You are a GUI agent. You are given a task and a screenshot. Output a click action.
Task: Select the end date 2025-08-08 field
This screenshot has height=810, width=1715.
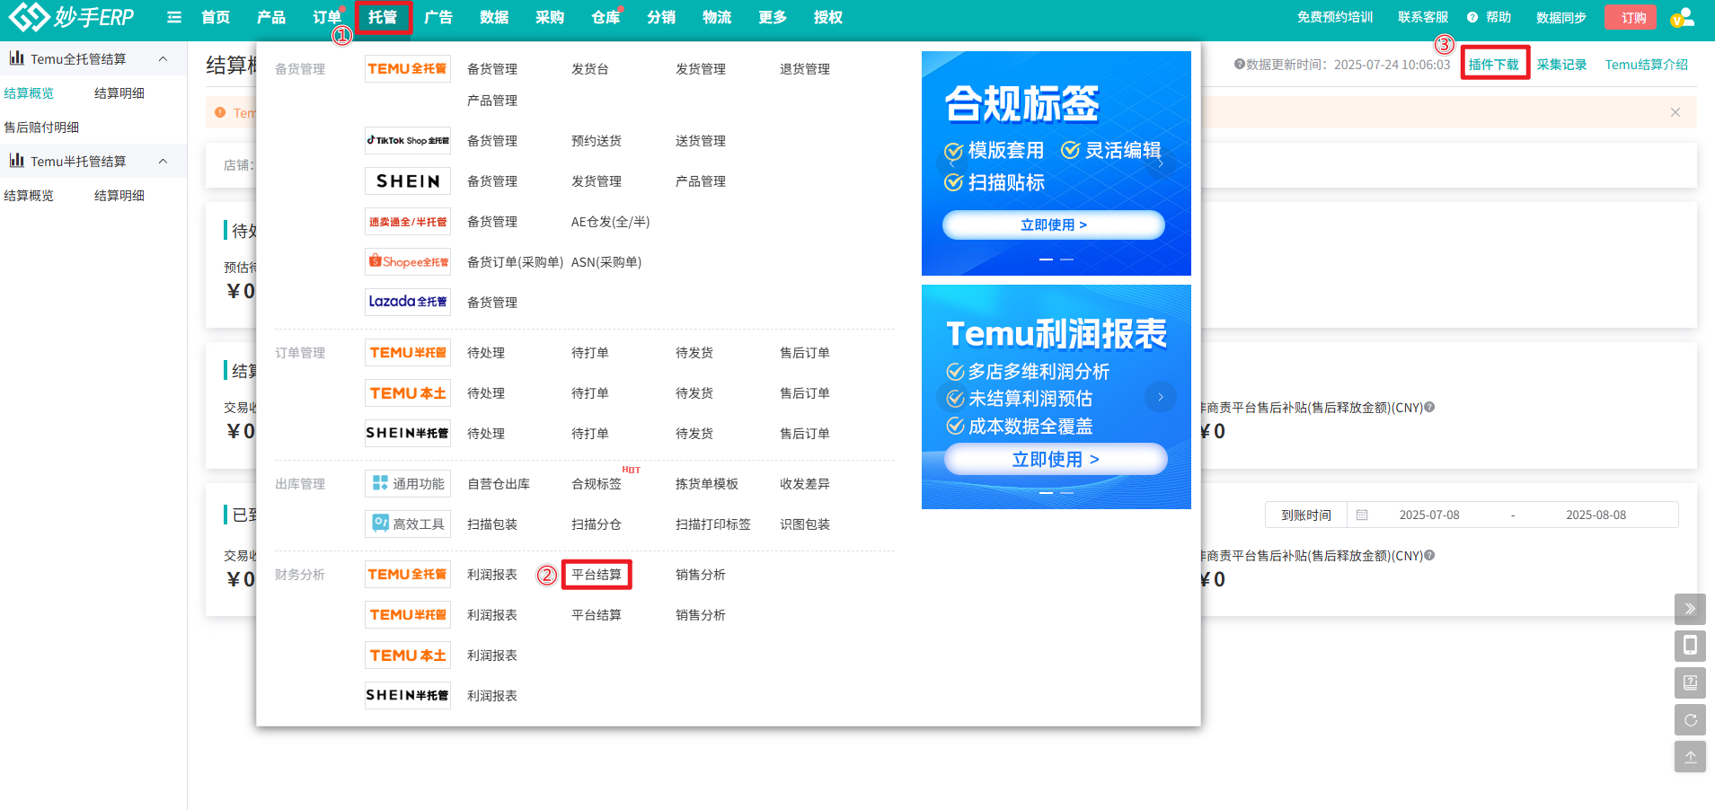click(x=1596, y=515)
